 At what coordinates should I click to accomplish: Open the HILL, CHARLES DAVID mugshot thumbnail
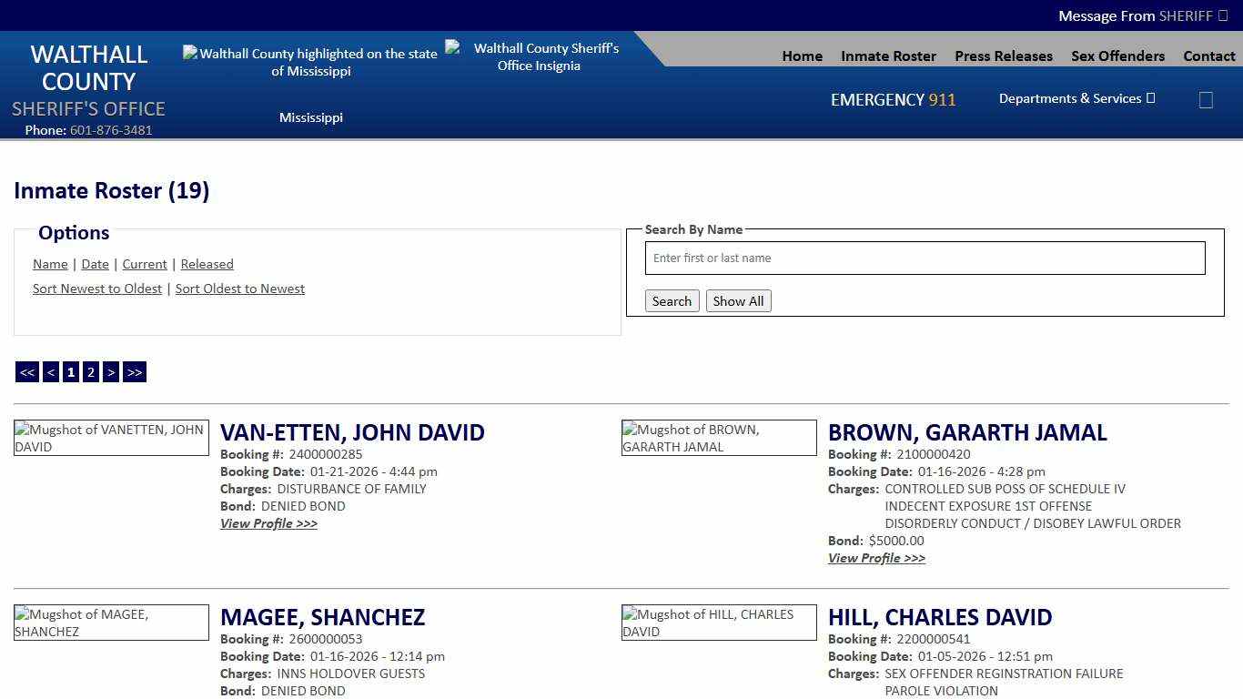pyautogui.click(x=718, y=623)
